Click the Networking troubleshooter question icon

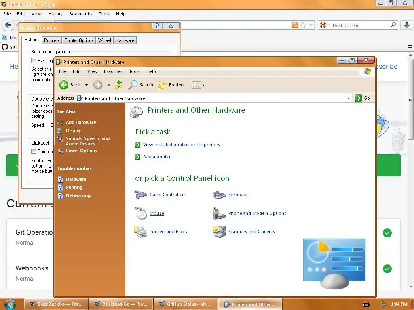61,196
